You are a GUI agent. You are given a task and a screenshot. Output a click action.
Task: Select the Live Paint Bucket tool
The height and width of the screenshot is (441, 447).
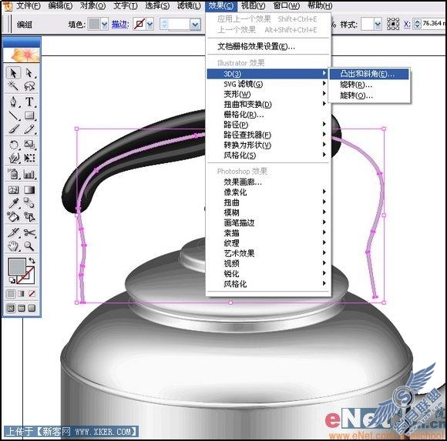pyautogui.click(x=13, y=217)
